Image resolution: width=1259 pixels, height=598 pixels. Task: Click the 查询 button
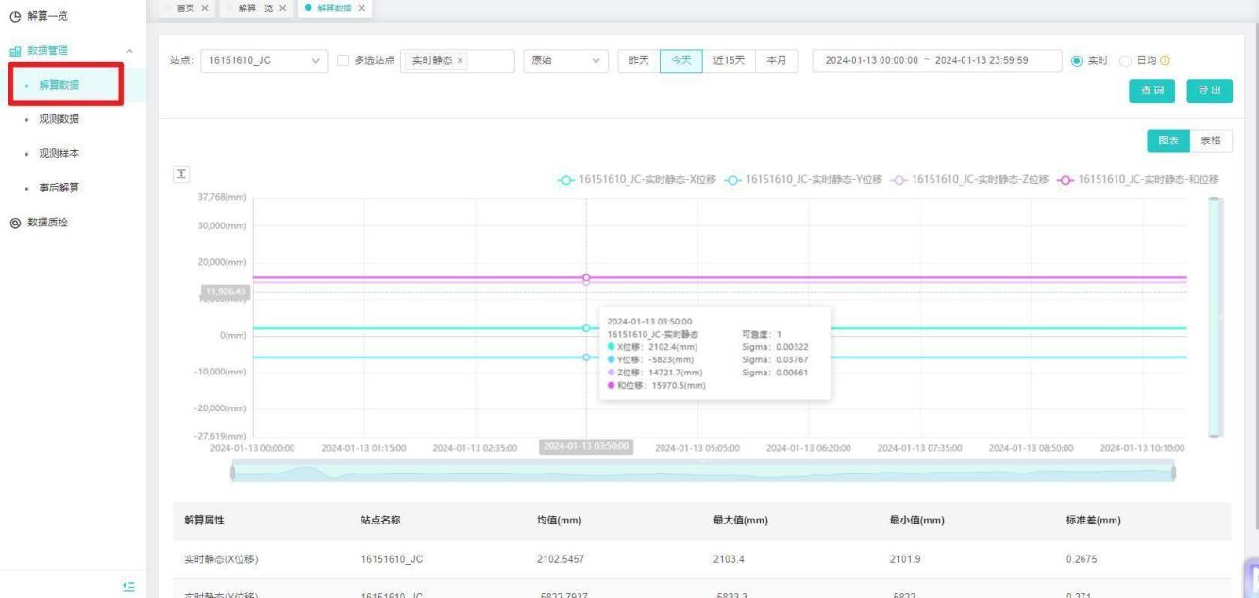pyautogui.click(x=1151, y=90)
